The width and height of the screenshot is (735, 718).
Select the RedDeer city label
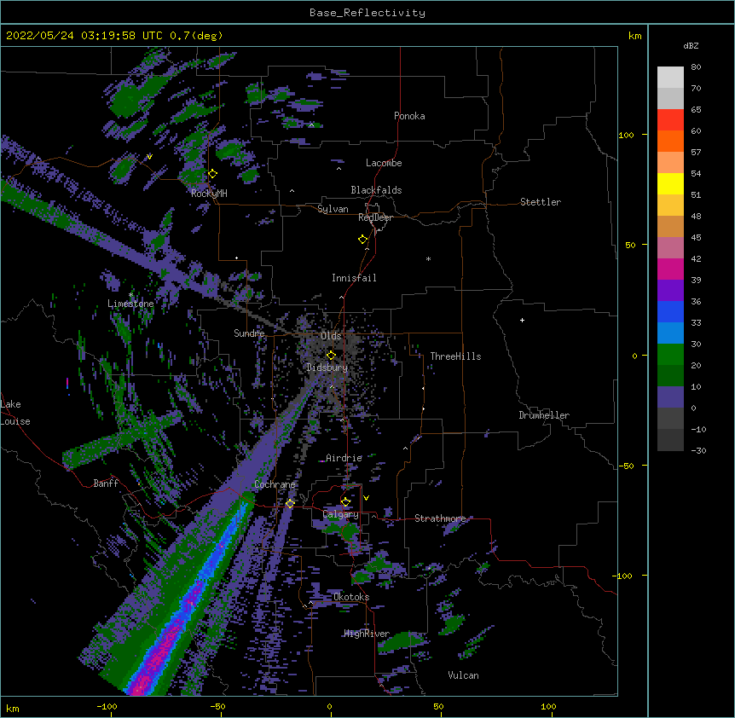point(375,217)
